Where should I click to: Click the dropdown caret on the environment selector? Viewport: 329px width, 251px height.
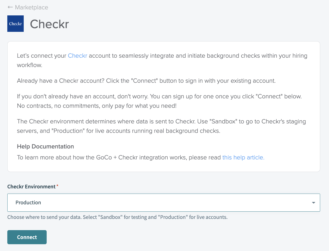(314, 202)
